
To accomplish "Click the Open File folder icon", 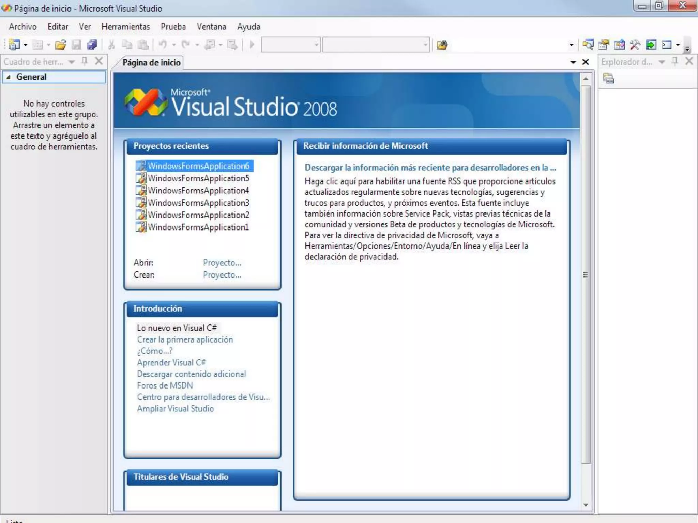I will (x=60, y=45).
